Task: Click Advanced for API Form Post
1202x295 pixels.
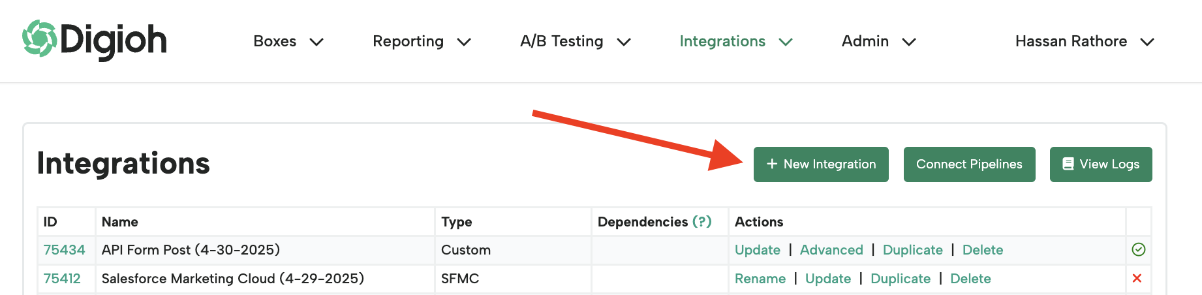Action: [x=831, y=250]
